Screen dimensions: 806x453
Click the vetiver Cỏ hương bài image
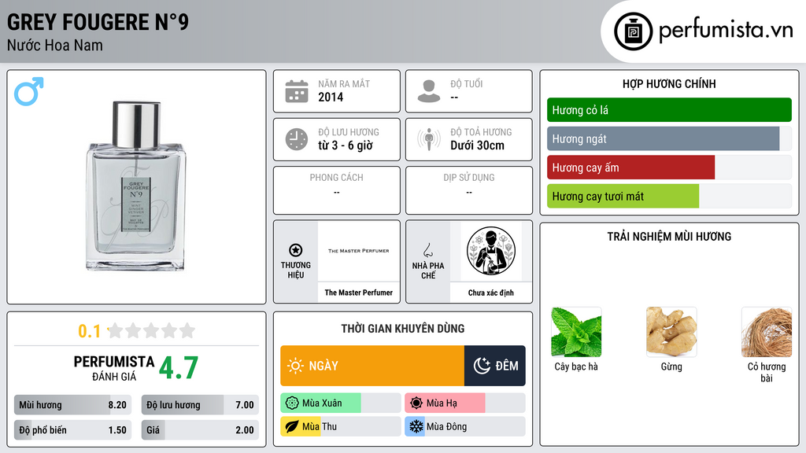(x=767, y=333)
